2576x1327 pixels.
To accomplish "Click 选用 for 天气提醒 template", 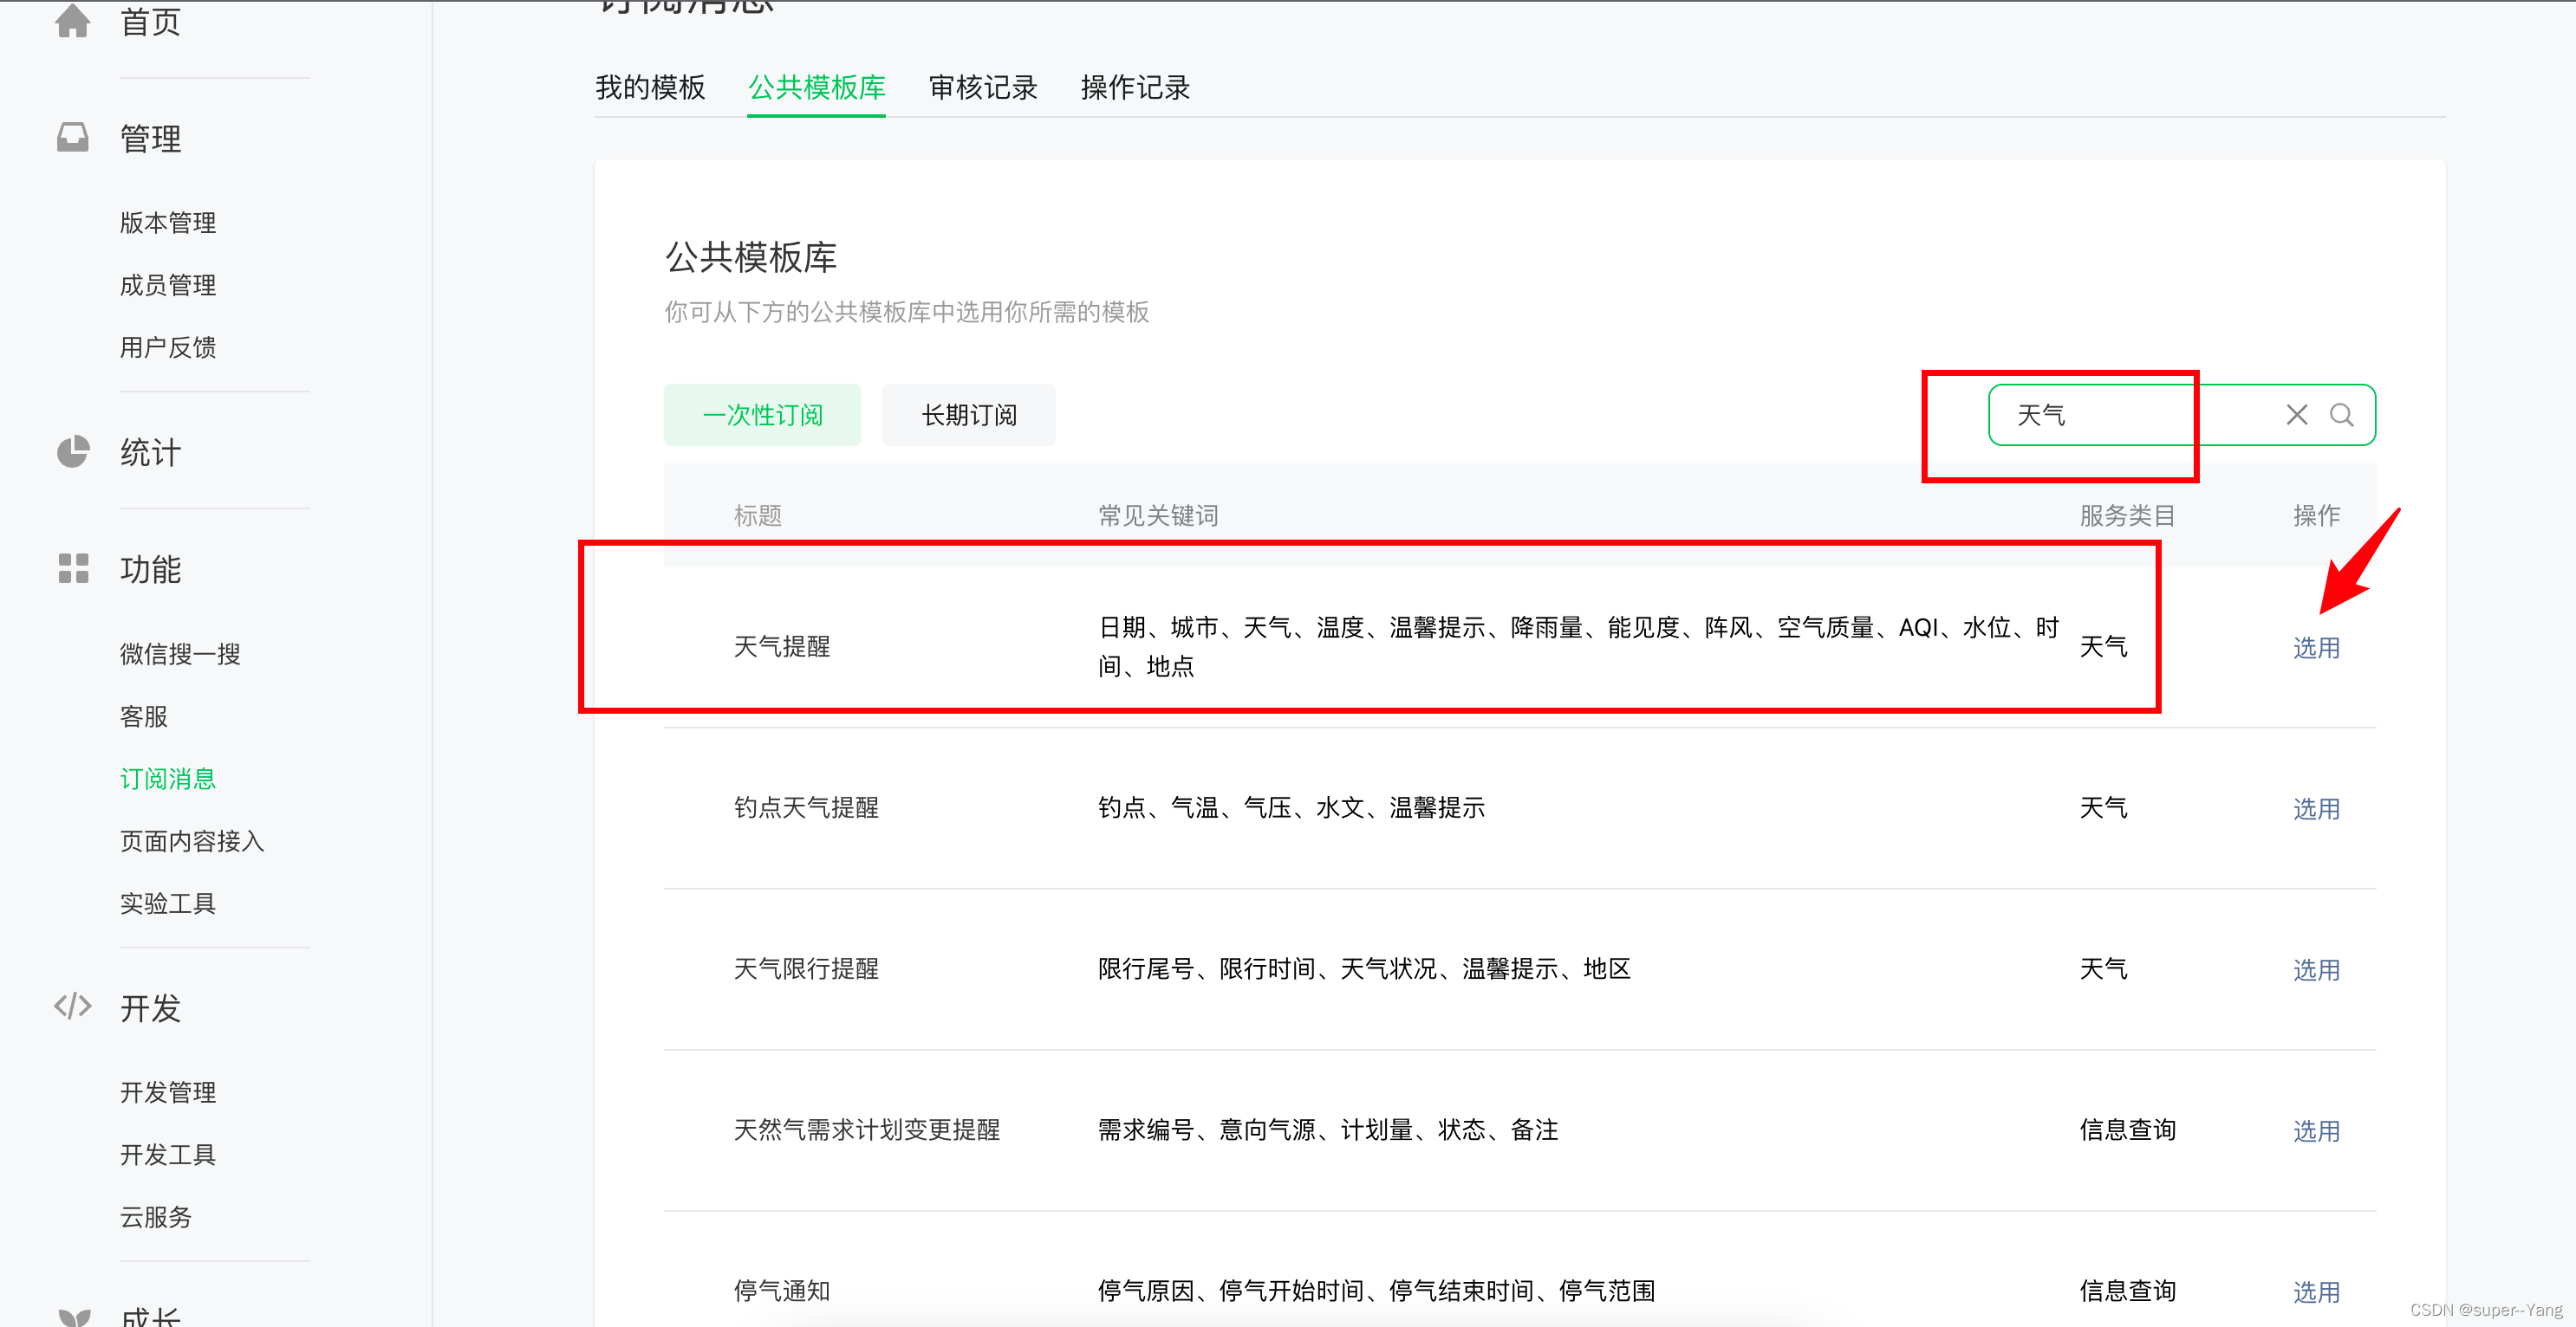I will pos(2316,648).
